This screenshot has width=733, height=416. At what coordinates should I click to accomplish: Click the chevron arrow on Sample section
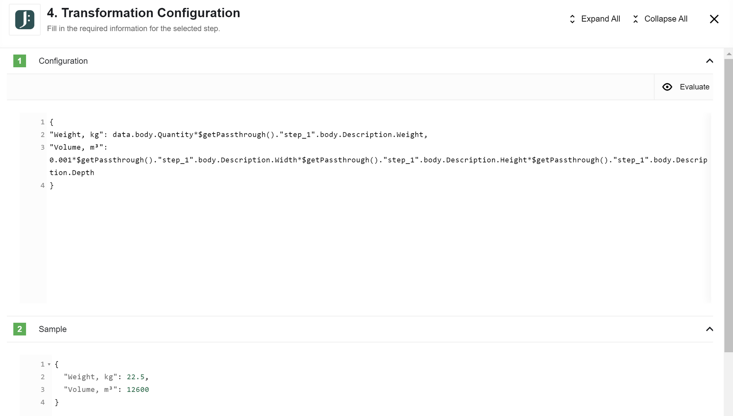click(709, 329)
